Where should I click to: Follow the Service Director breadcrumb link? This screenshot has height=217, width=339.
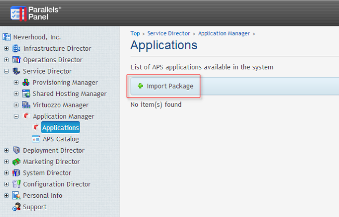click(168, 33)
